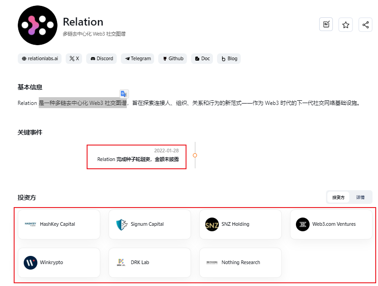This screenshot has width=378, height=286.
Task: Open the relationlabs.ai website link
Action: (x=40, y=58)
